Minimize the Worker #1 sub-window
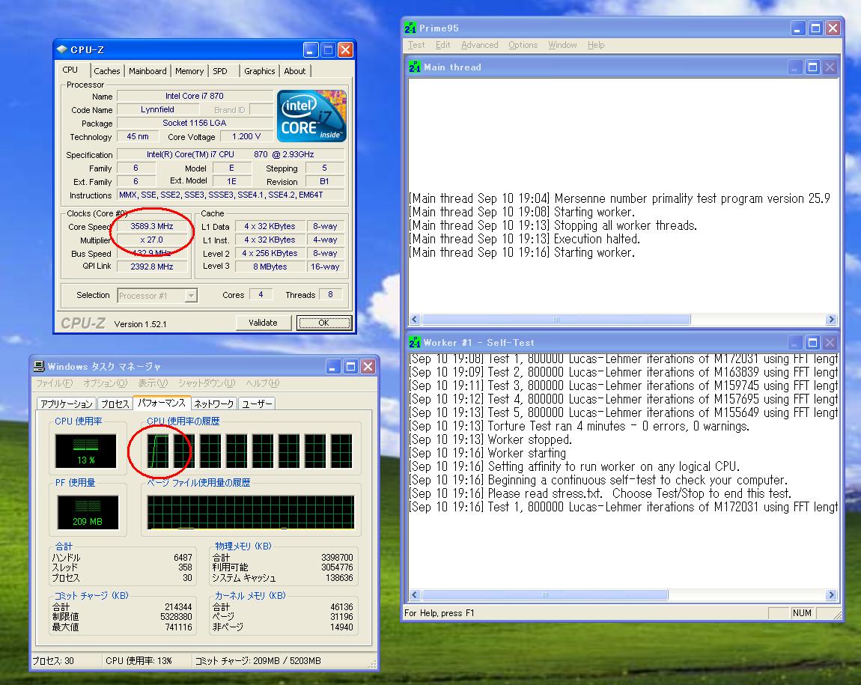861x685 pixels. [795, 343]
